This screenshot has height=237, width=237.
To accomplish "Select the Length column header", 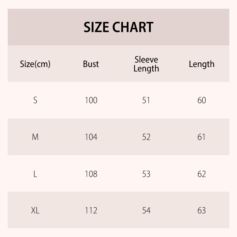I will tap(201, 64).
